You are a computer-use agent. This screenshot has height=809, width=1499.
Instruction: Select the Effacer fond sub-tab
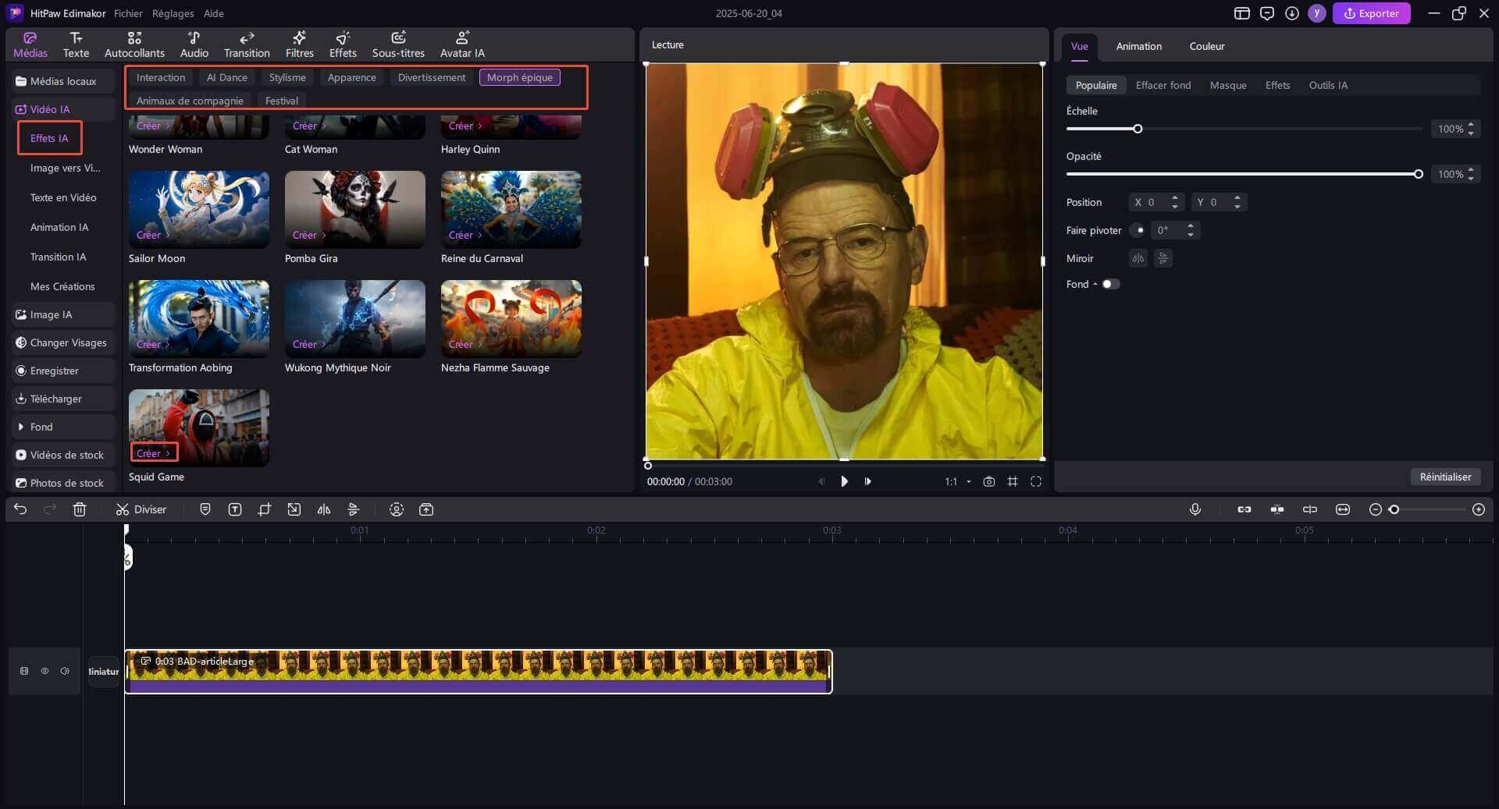1163,85
